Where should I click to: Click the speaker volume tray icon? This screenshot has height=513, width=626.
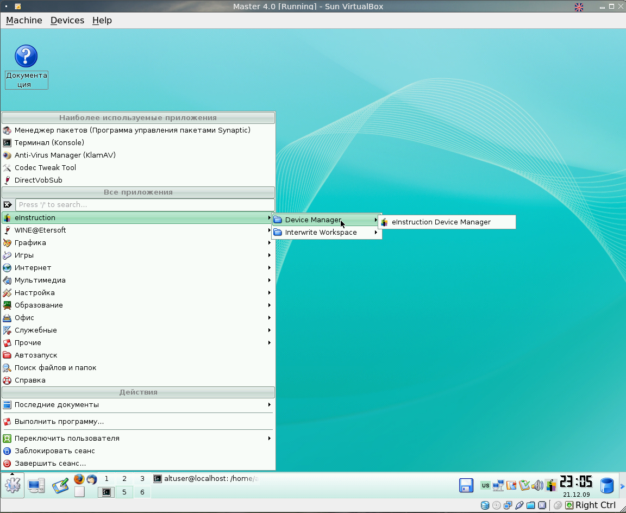537,485
